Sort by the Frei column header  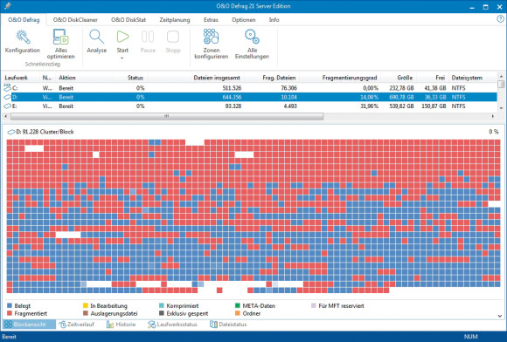point(440,78)
